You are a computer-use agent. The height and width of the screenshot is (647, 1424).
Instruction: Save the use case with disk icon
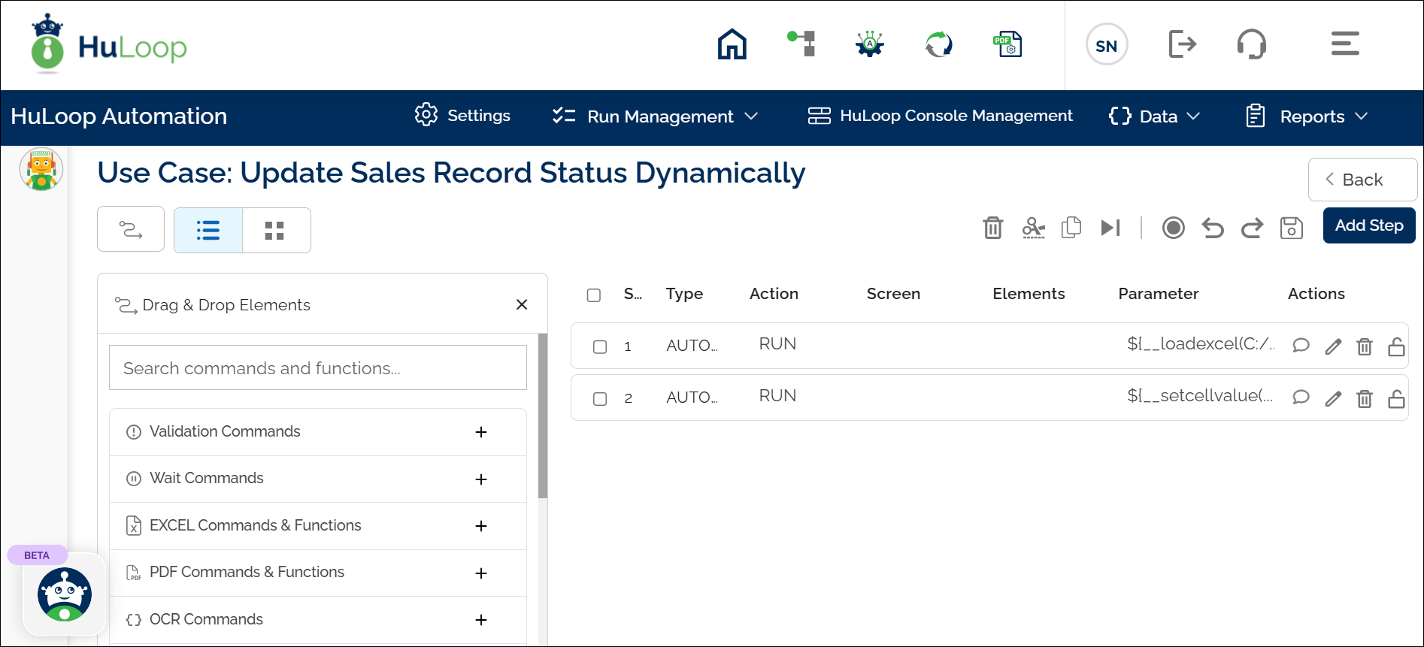click(1291, 227)
